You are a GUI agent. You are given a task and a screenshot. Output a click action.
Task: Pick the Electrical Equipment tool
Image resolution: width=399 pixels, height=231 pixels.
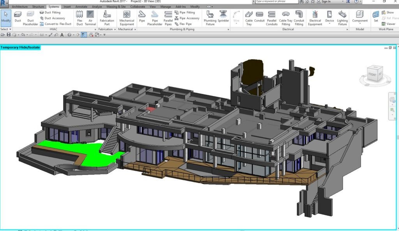click(315, 17)
